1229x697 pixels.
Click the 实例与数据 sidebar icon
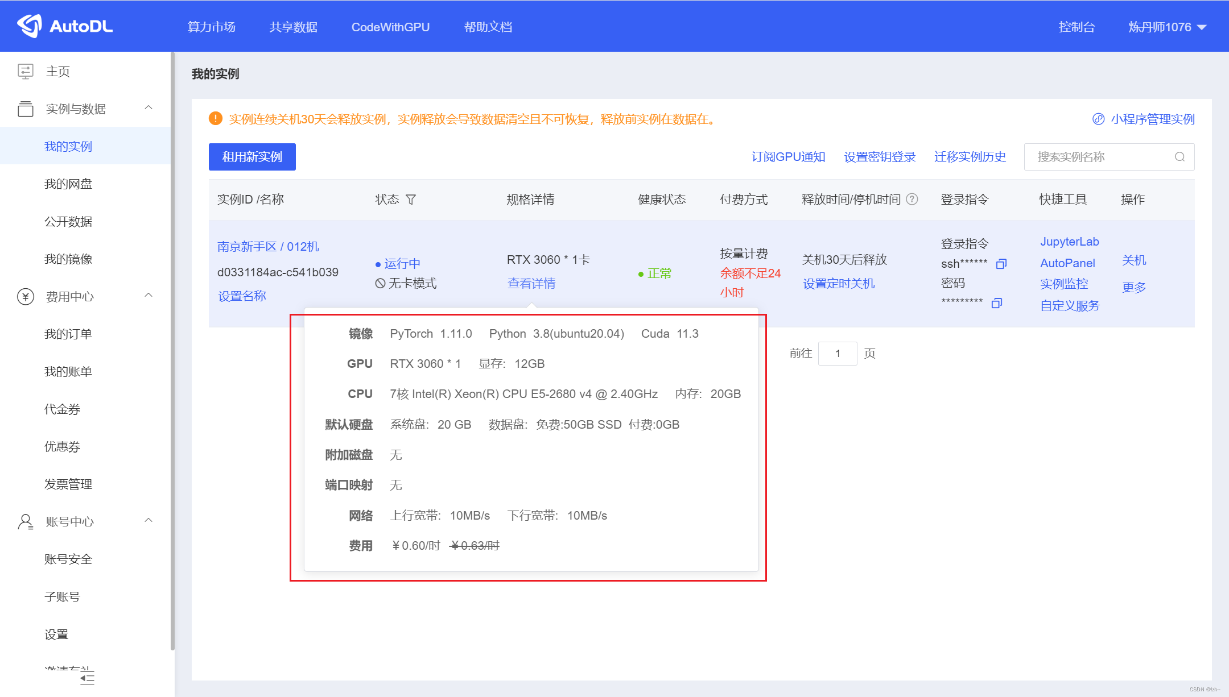26,108
